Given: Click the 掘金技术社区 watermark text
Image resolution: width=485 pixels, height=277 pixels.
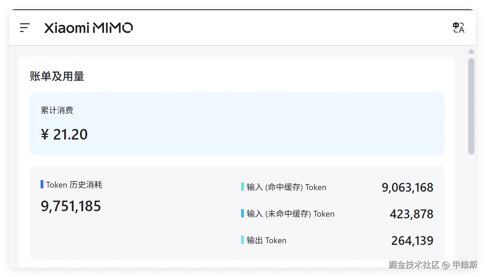Looking at the screenshot, I should click(x=414, y=264).
